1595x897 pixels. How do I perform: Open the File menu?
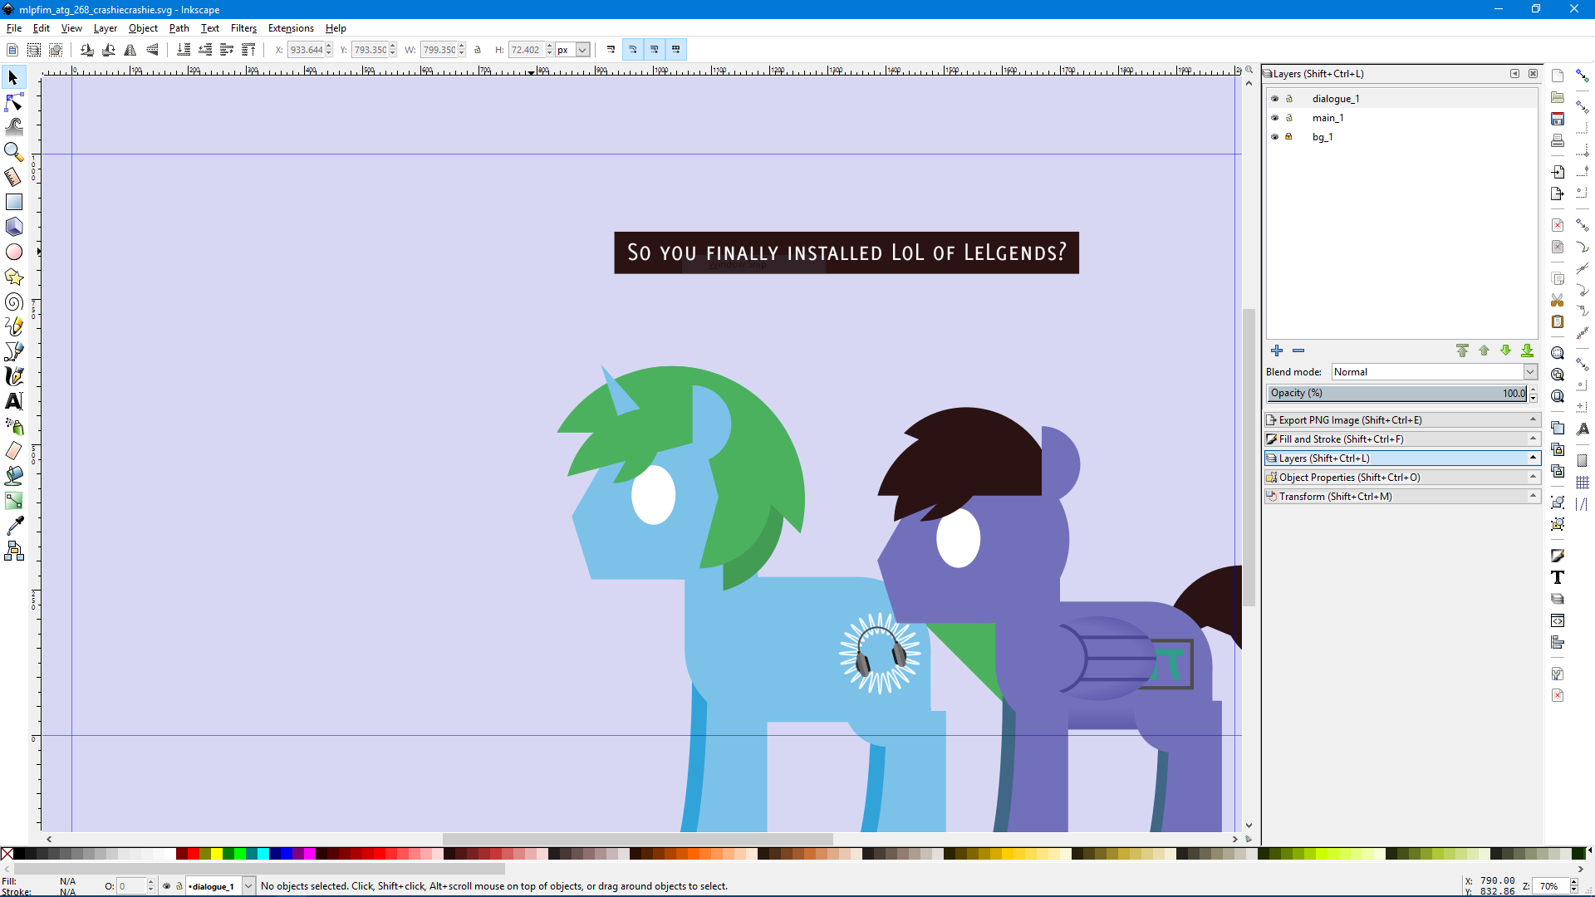point(14,28)
